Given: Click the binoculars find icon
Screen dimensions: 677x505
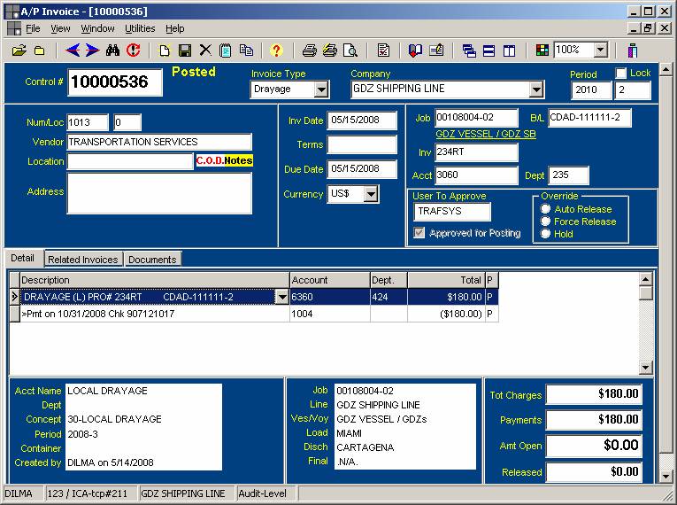Looking at the screenshot, I should point(113,50).
